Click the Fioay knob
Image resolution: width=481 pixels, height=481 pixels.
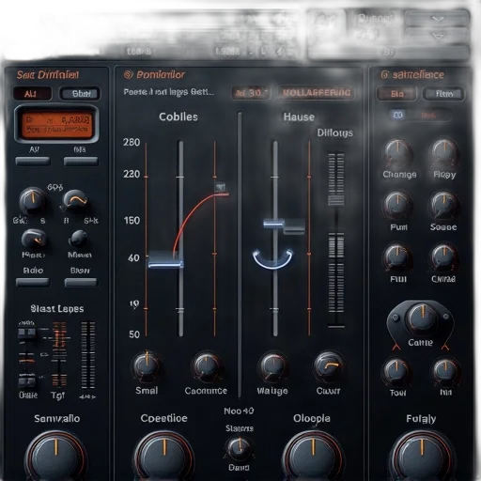click(x=444, y=153)
